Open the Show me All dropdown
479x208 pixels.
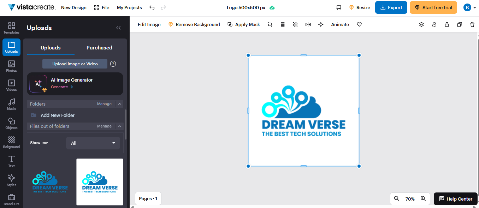pos(93,143)
